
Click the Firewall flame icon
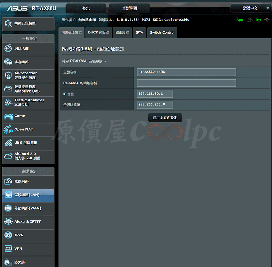point(8,262)
